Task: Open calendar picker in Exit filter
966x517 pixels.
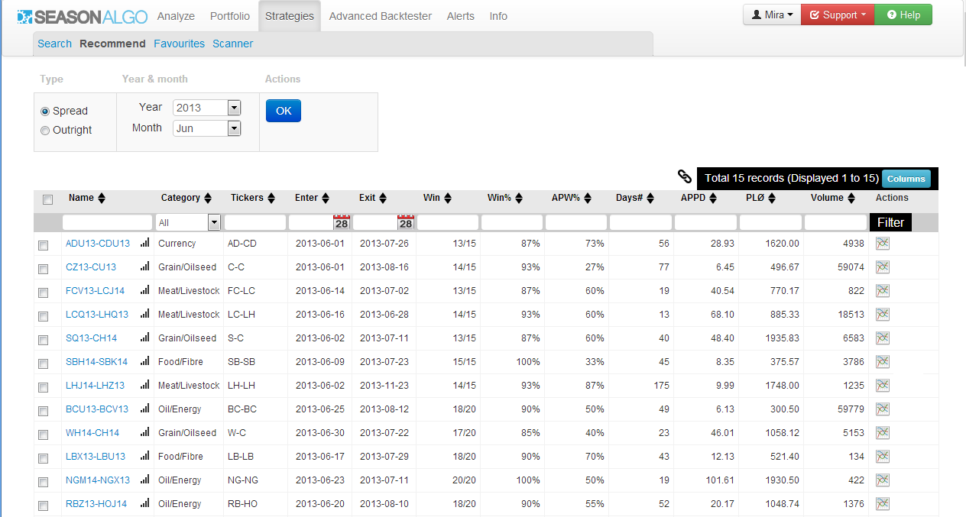Action: point(406,222)
